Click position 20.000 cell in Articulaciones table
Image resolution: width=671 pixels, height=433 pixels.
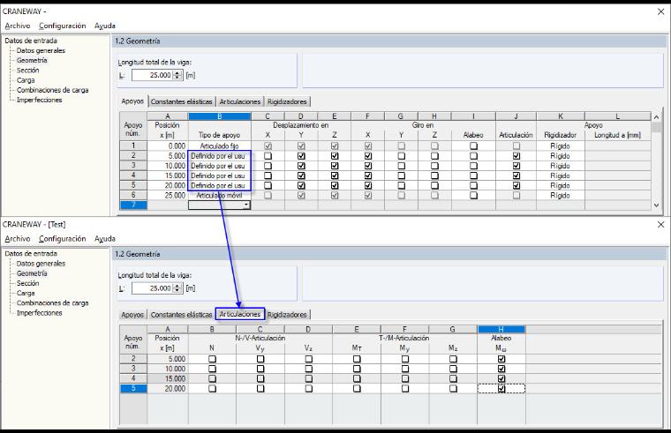[168, 388]
